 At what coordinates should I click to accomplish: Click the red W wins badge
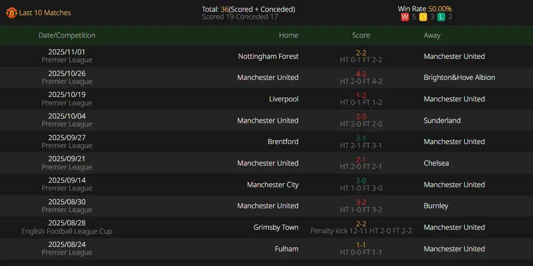pyautogui.click(x=405, y=17)
